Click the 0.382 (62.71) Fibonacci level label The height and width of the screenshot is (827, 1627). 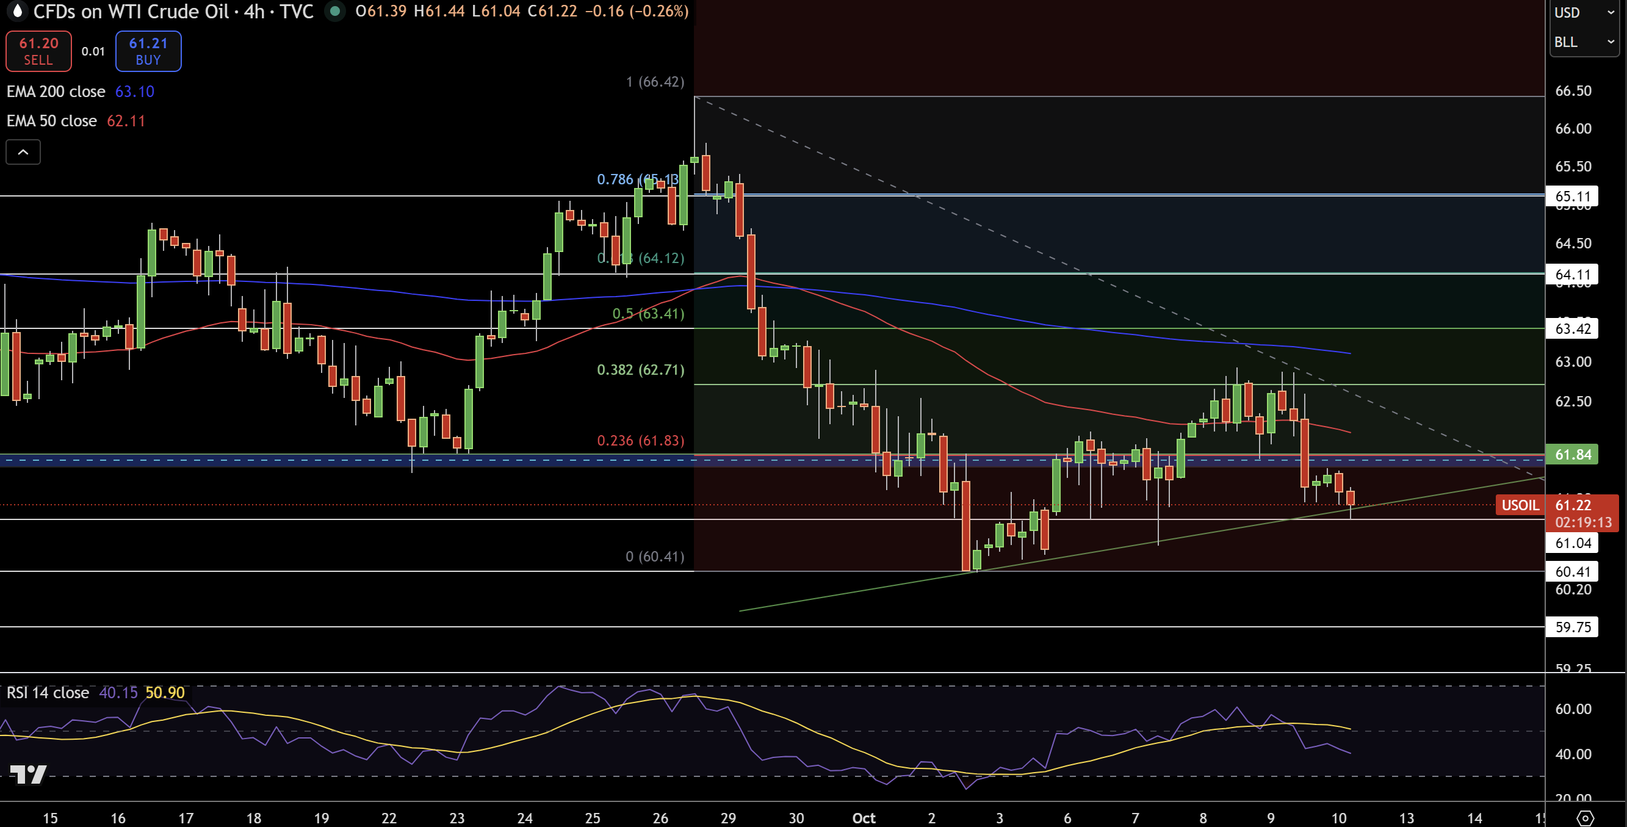(x=640, y=370)
